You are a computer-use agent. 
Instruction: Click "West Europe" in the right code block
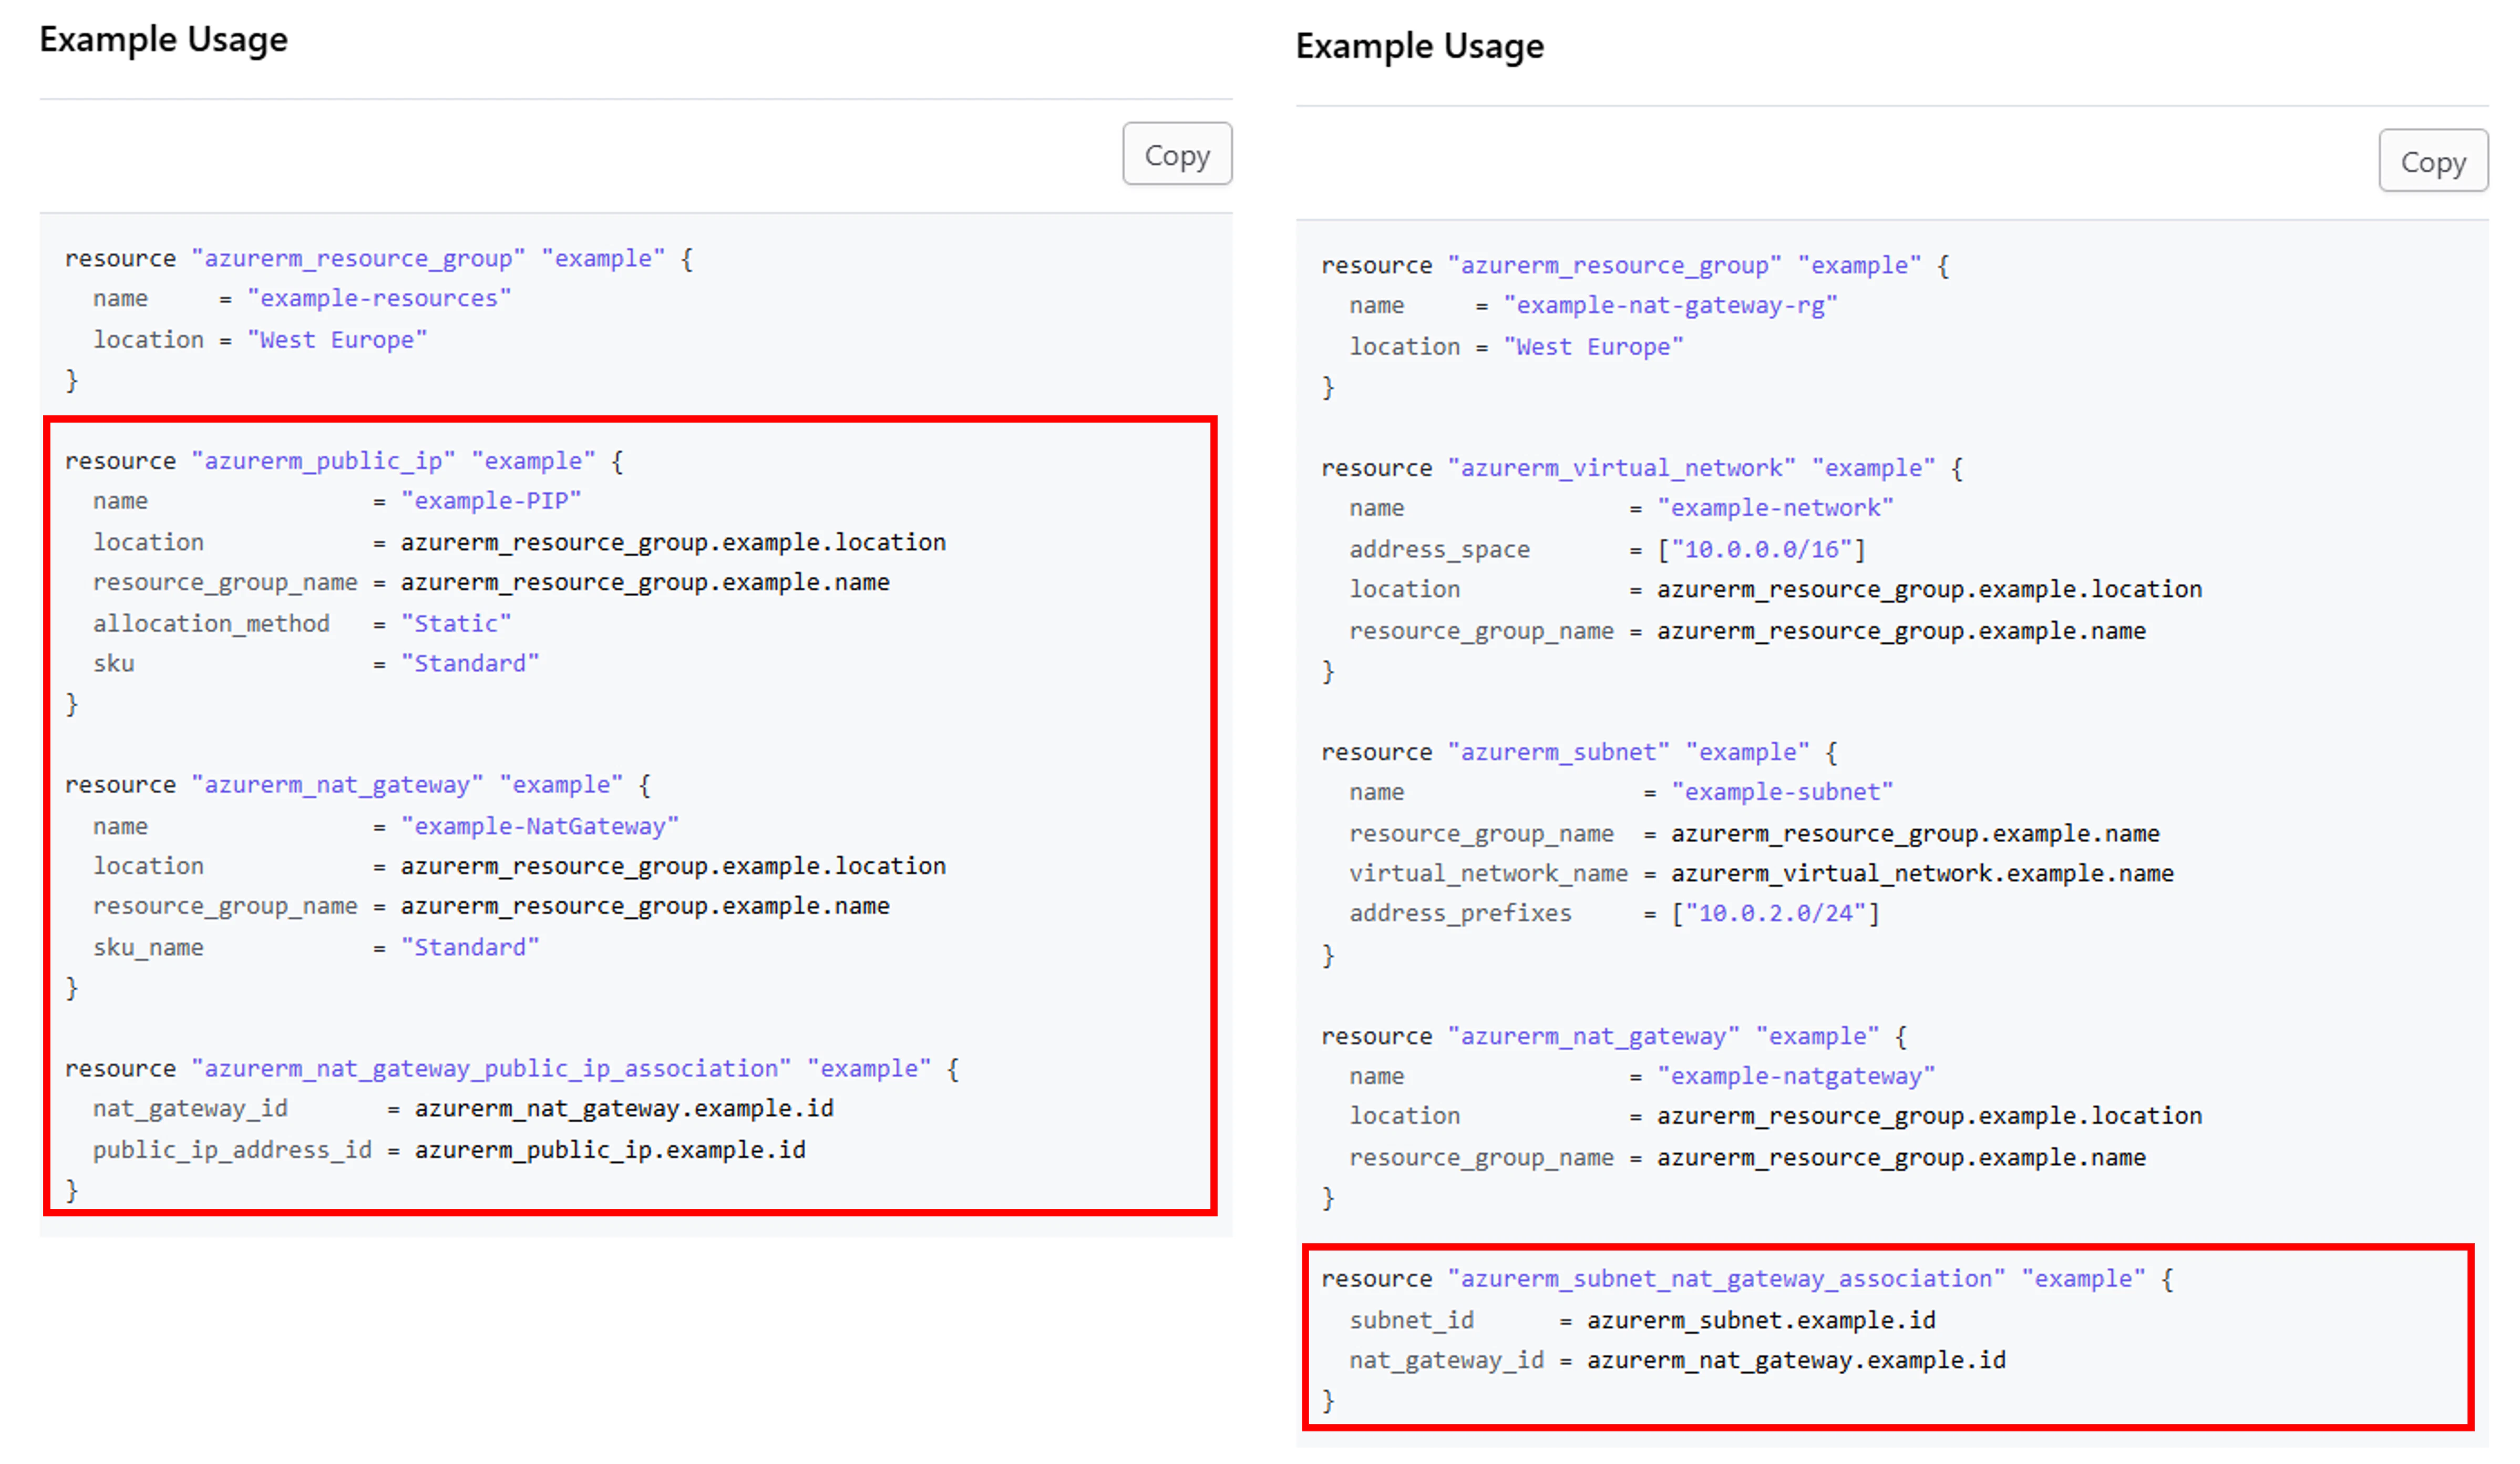1593,347
